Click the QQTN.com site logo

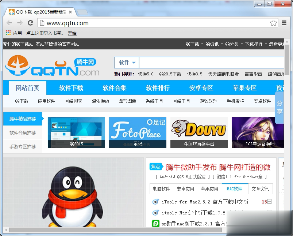click(52, 65)
